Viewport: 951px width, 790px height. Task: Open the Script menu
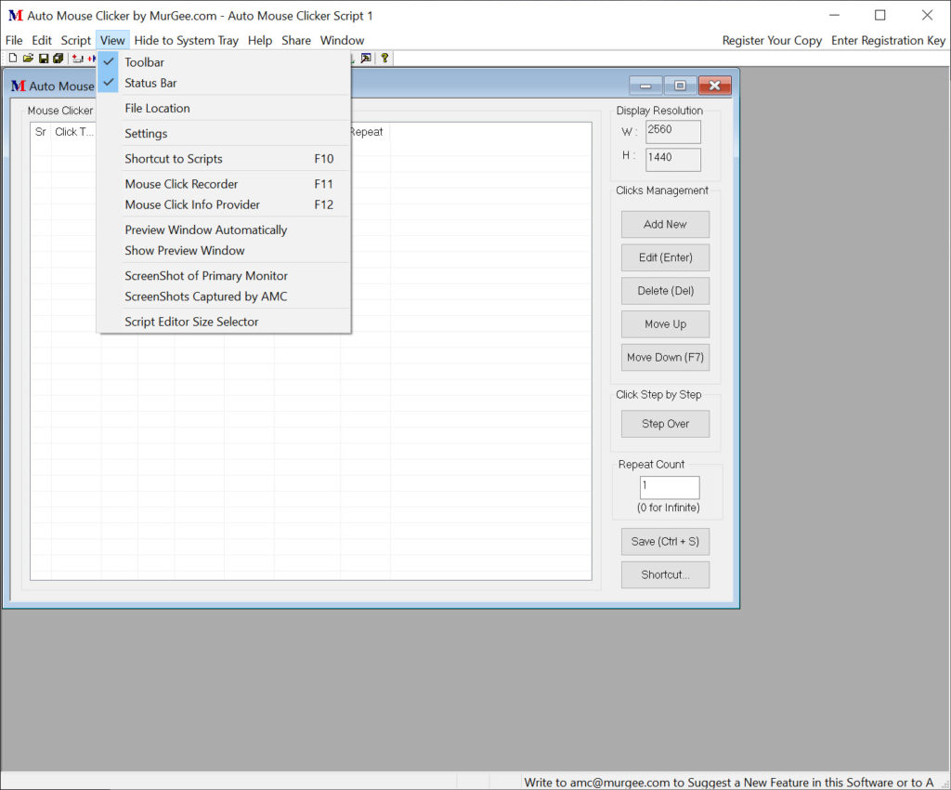tap(76, 40)
